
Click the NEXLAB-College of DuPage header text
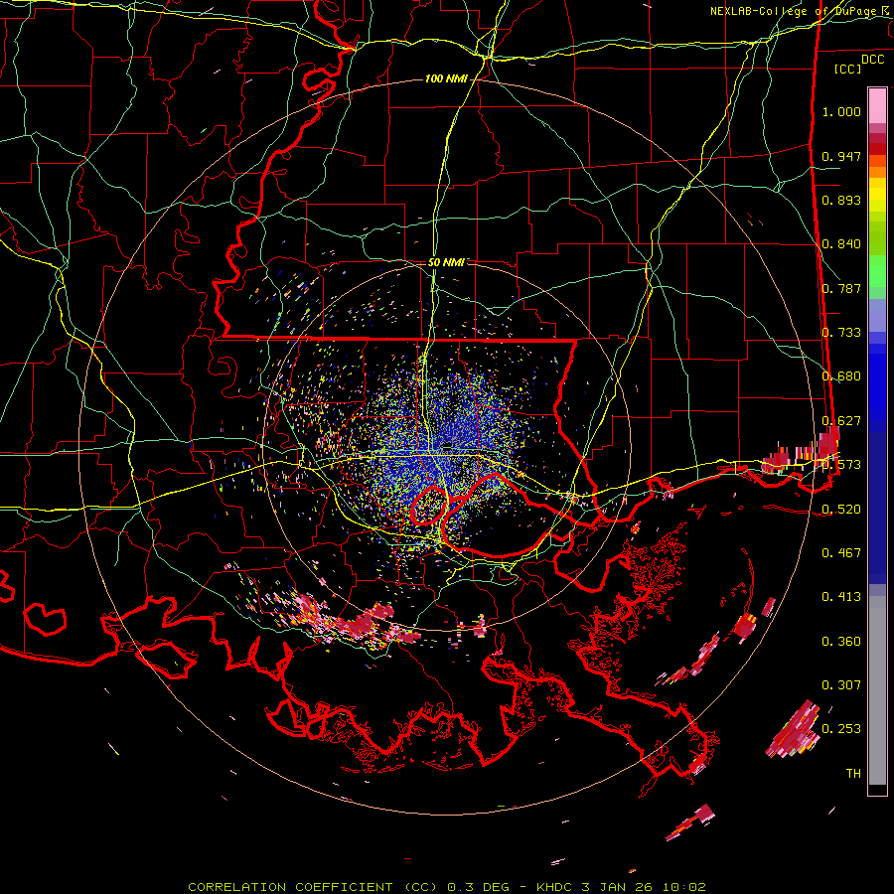pyautogui.click(x=800, y=11)
